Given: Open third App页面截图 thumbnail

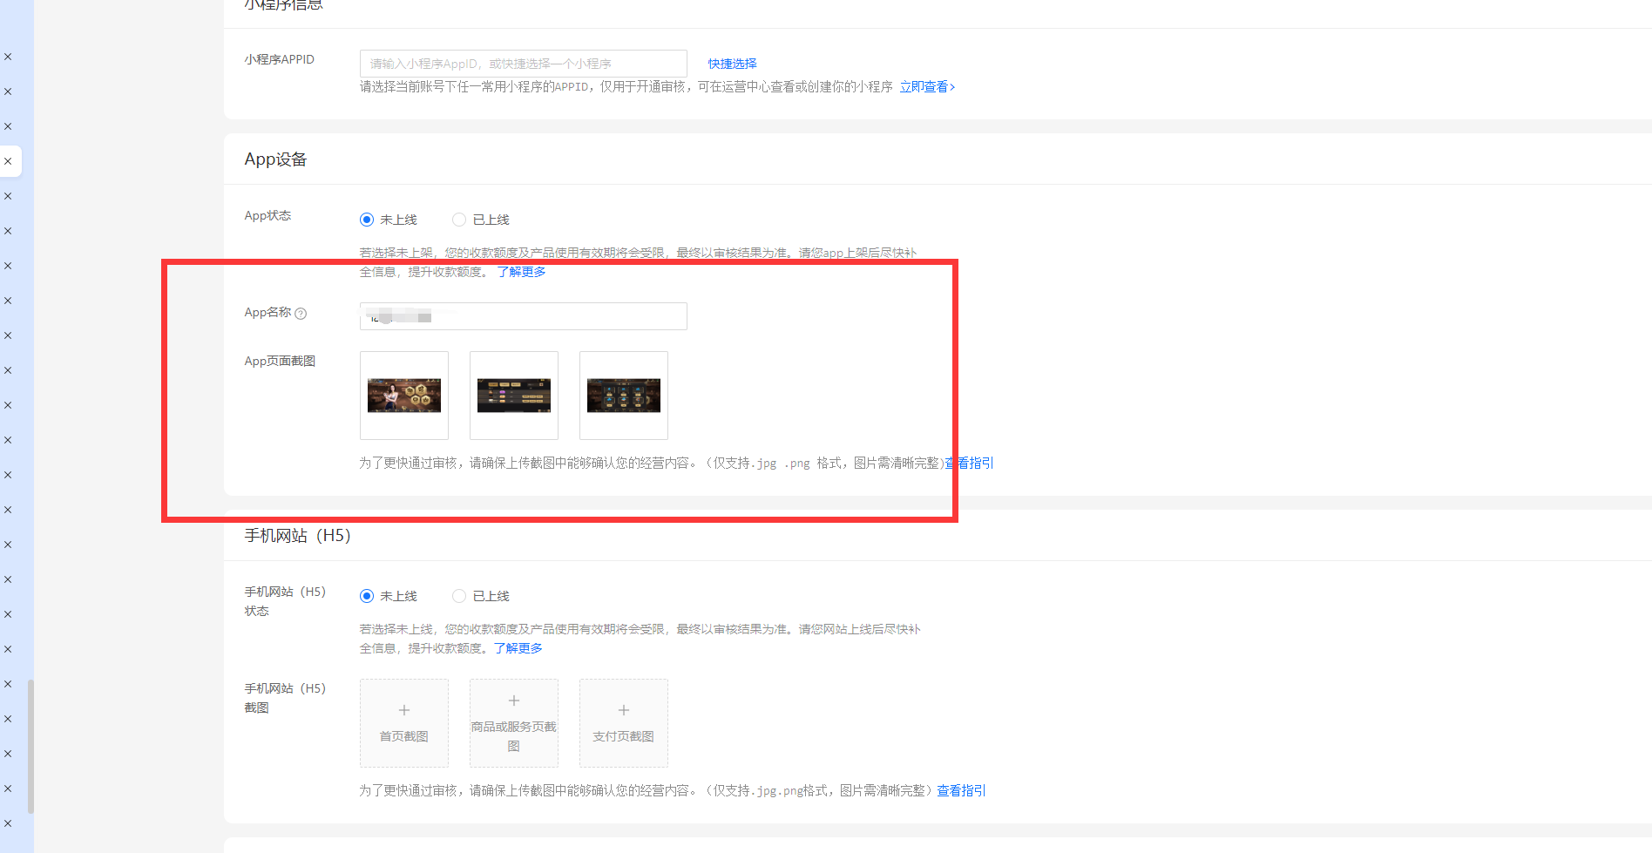Looking at the screenshot, I should 624,396.
